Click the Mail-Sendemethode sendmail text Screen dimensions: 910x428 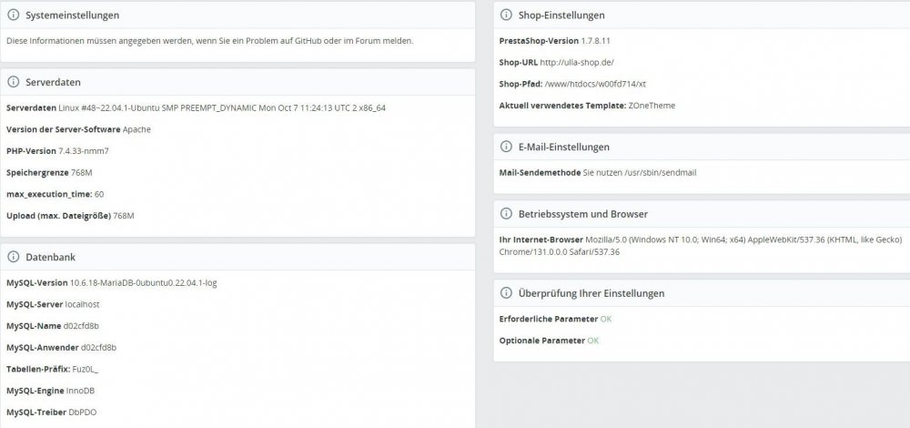(x=640, y=172)
